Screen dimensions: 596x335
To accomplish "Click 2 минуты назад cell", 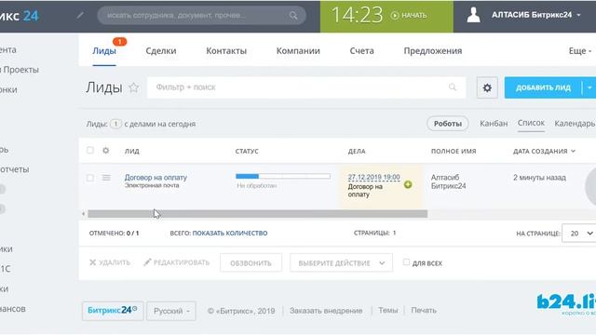I will 539,178.
